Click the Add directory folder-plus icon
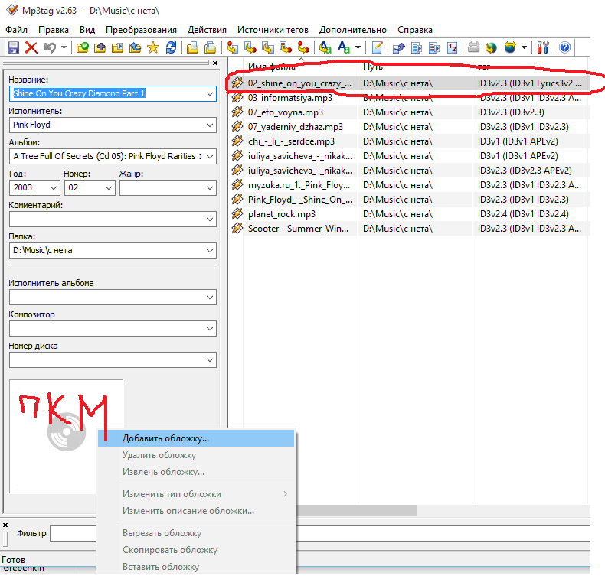This screenshot has height=579, width=605. coord(100,47)
